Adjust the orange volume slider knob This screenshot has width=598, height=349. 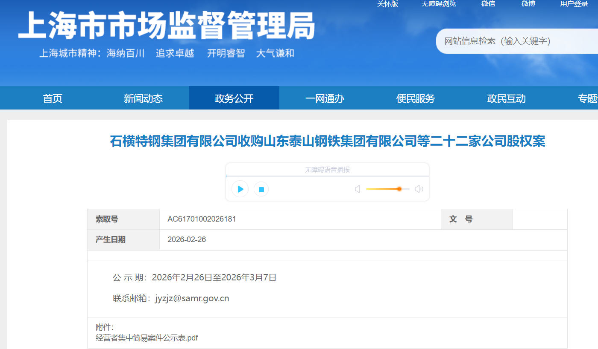coord(399,189)
